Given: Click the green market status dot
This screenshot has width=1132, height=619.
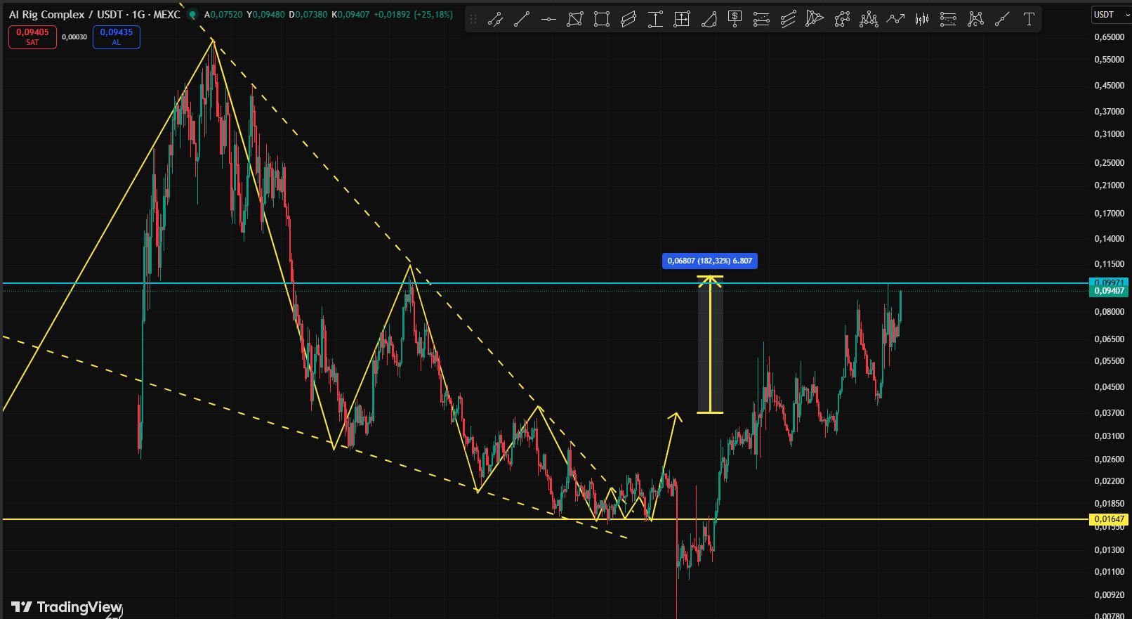Looking at the screenshot, I should pyautogui.click(x=192, y=15).
